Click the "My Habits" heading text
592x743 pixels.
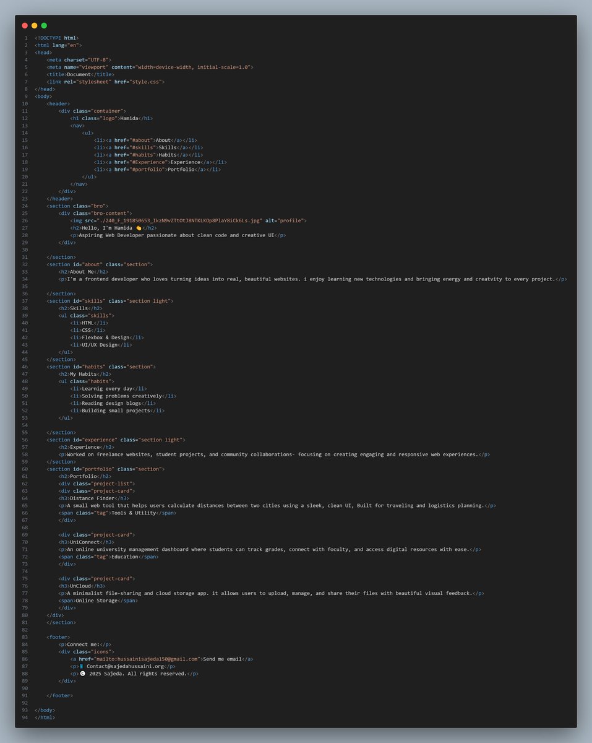point(83,374)
